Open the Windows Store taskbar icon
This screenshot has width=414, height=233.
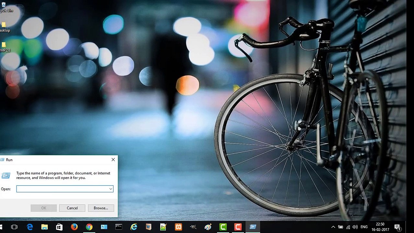59,227
